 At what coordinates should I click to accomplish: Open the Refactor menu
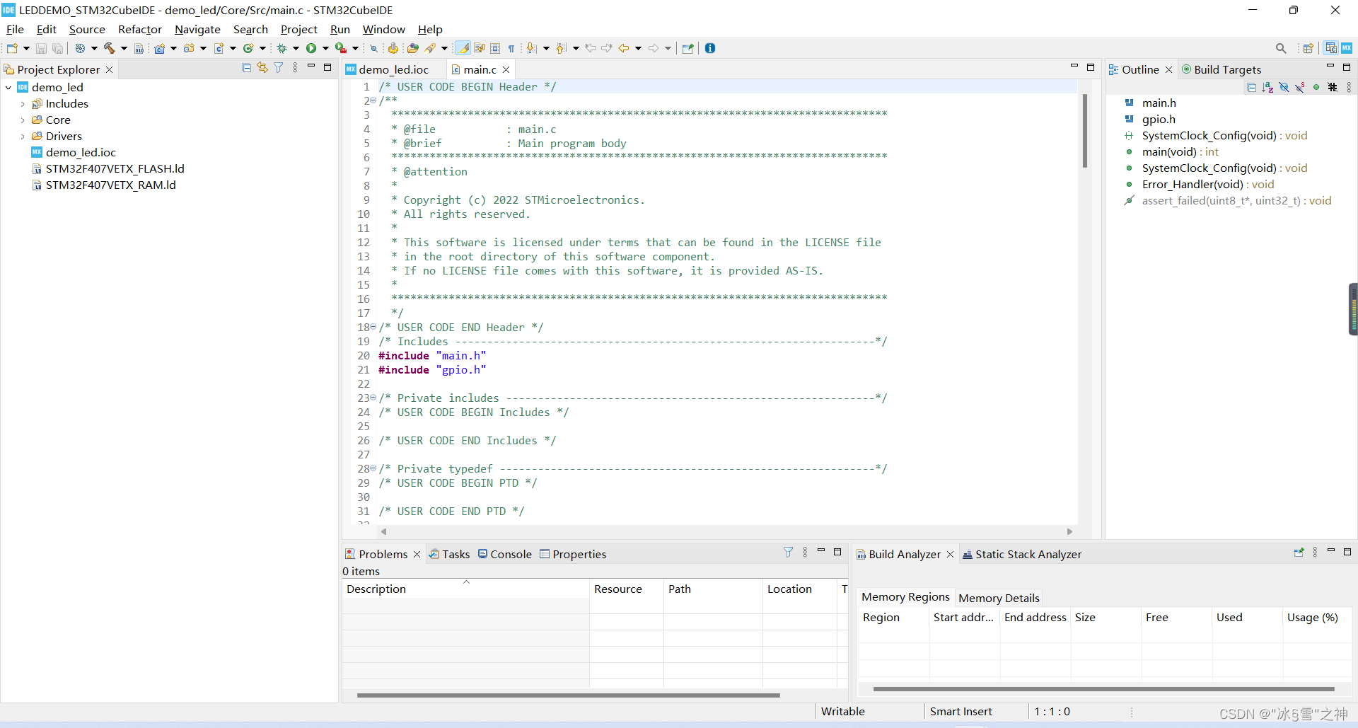click(140, 29)
